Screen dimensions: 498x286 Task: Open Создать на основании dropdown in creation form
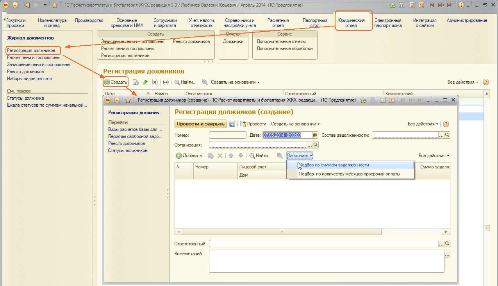295,124
